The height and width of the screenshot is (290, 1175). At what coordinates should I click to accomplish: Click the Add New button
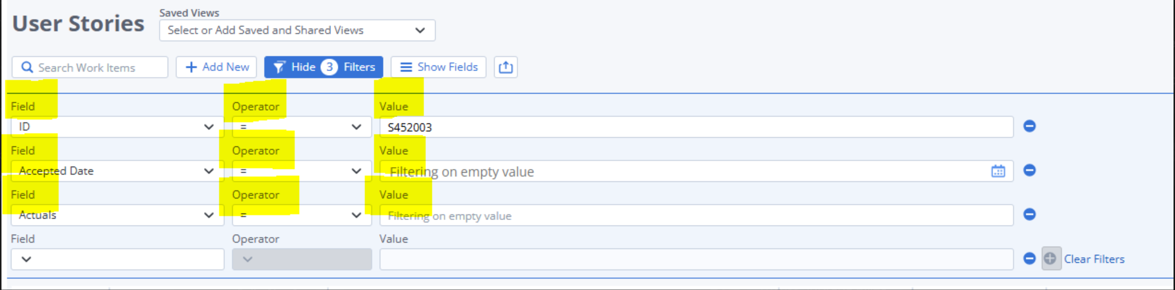tap(216, 67)
